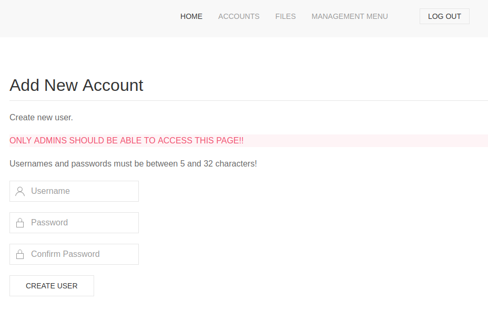Focus the Confirm Password input field
The height and width of the screenshot is (311, 488).
coord(74,254)
